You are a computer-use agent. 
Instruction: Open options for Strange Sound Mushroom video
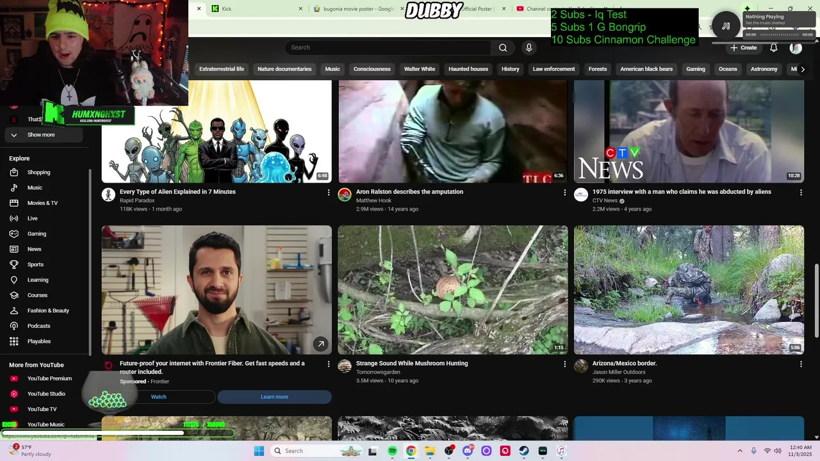point(564,364)
